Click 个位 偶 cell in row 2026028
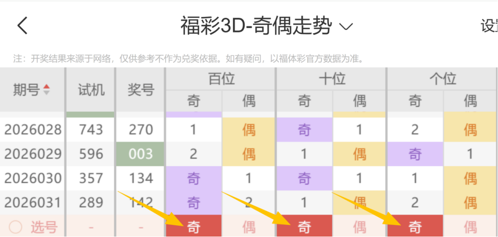This screenshot has height=237, width=498. tap(471, 130)
